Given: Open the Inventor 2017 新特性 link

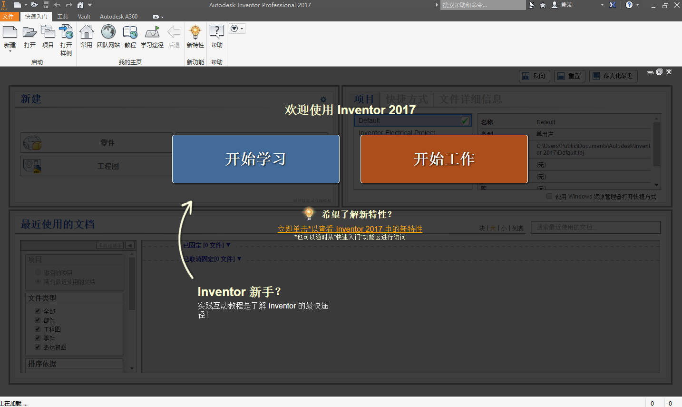Looking at the screenshot, I should point(350,229).
